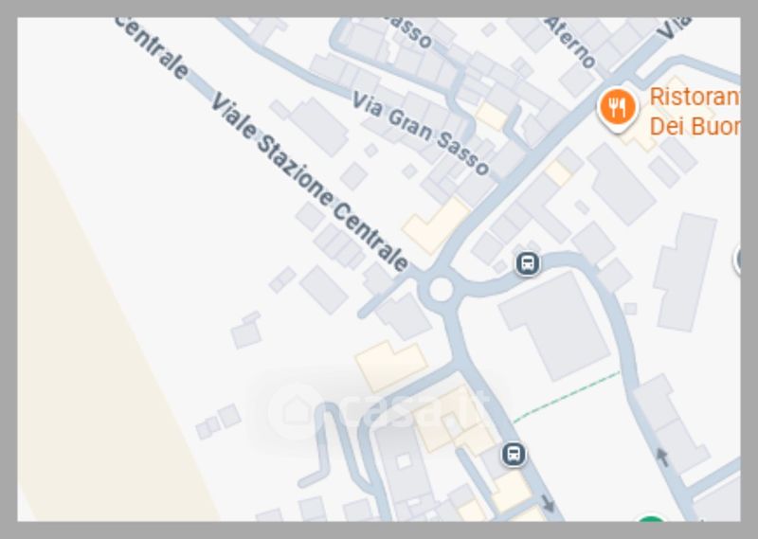Click the green dashed footpath line
Screen dimensions: 758x539
tap(566, 397)
